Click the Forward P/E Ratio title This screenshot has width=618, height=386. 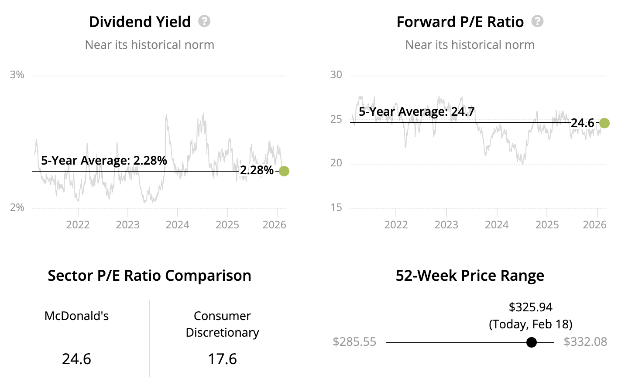[460, 22]
